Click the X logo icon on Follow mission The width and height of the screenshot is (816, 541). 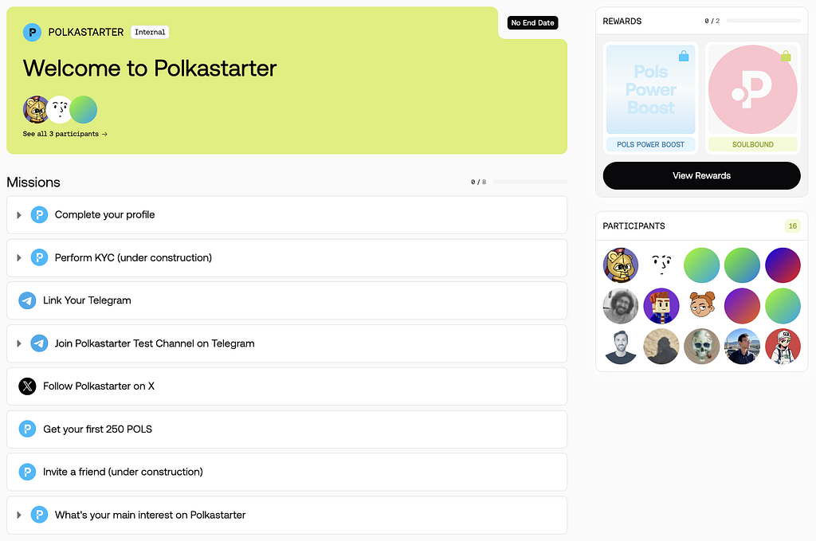pyautogui.click(x=27, y=386)
